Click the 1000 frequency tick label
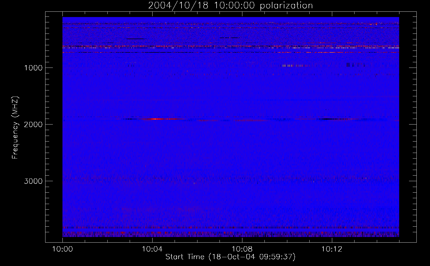The image size is (430, 266). [33, 68]
